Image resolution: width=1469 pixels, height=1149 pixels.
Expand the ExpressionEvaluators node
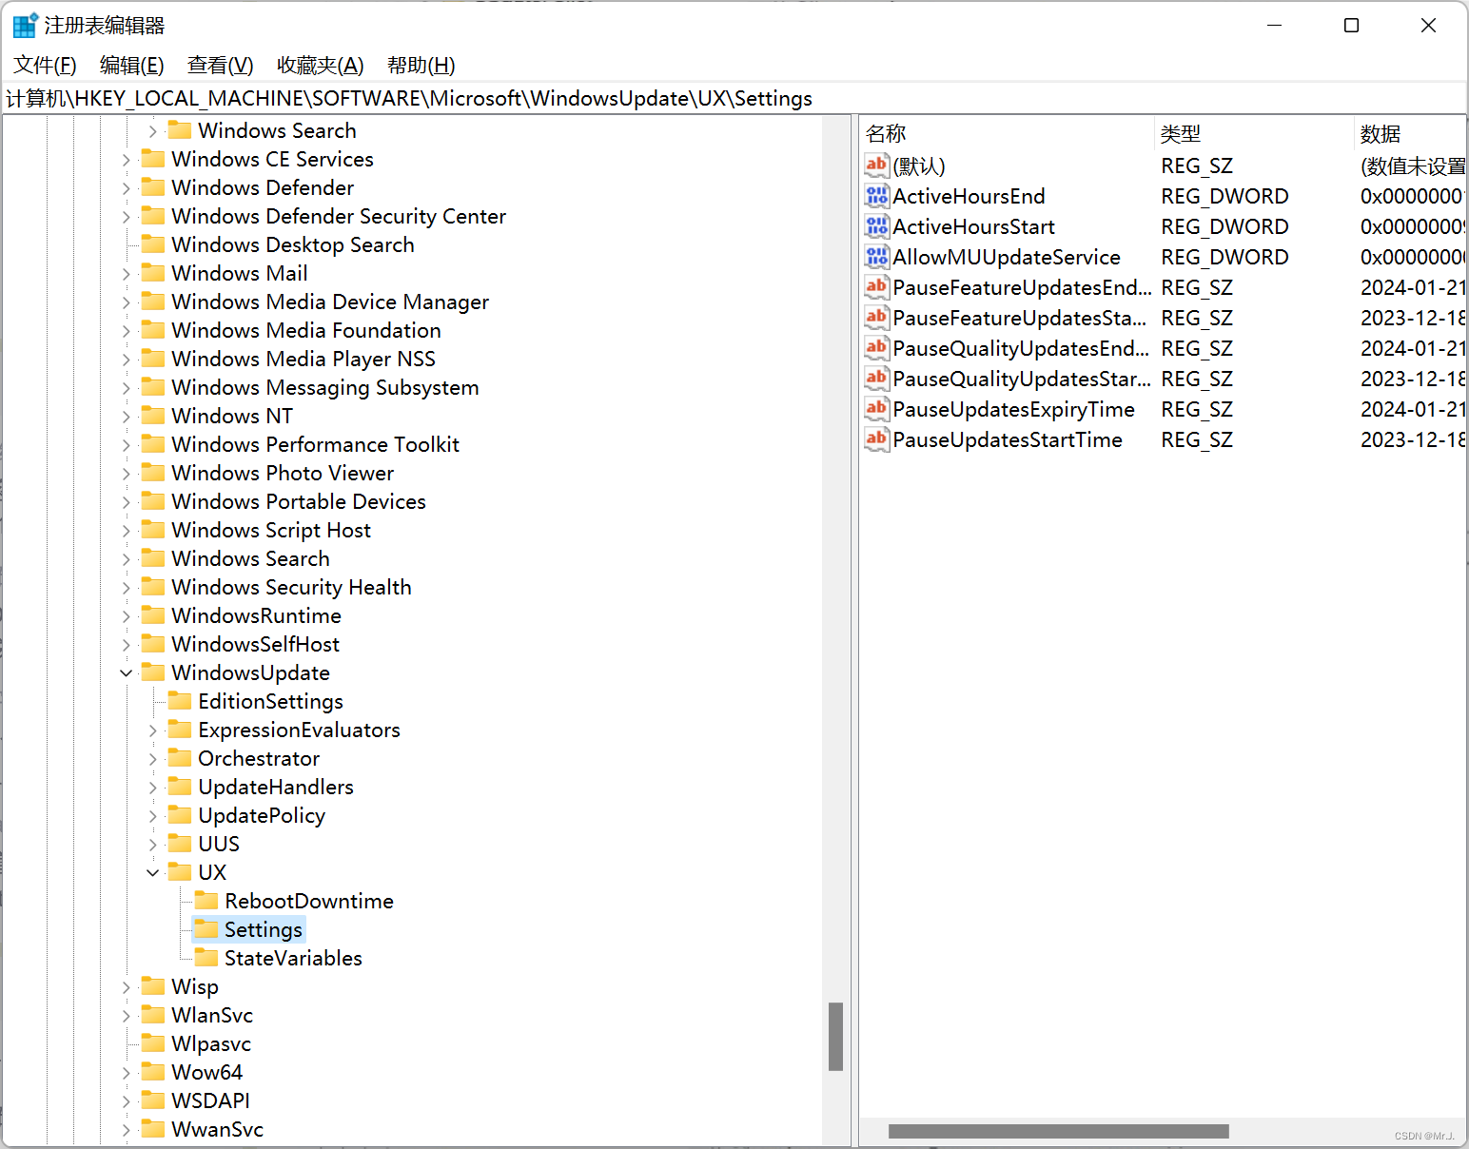point(153,730)
